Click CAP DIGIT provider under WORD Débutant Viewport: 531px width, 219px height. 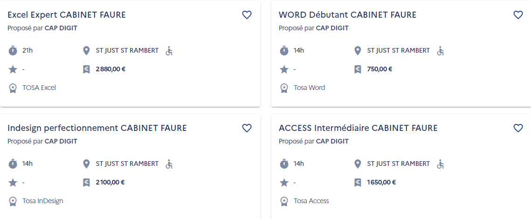point(332,28)
